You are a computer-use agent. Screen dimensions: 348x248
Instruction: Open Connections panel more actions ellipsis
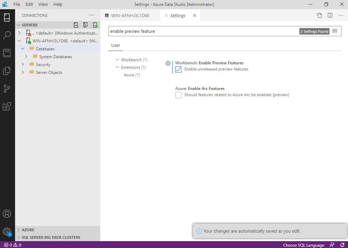(91, 15)
